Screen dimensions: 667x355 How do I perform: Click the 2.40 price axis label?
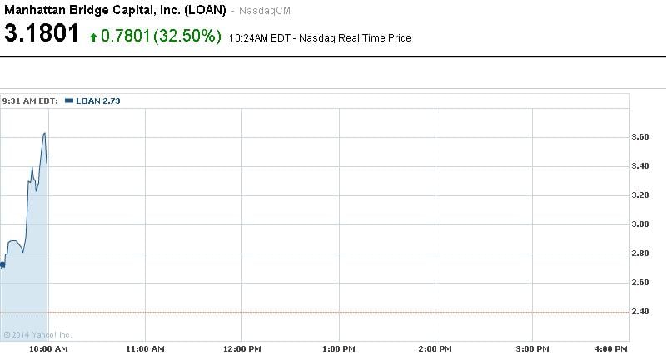coord(640,312)
